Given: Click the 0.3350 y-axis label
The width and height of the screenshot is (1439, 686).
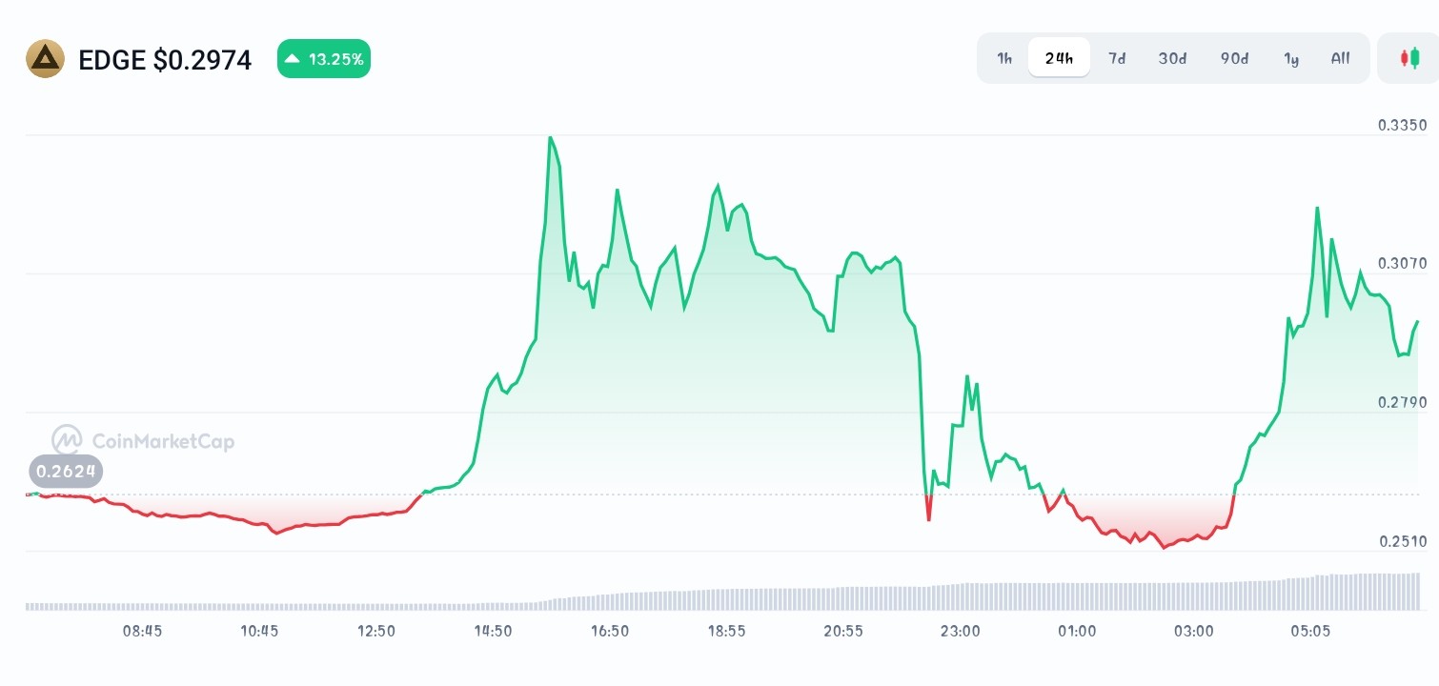Looking at the screenshot, I should tap(1403, 125).
